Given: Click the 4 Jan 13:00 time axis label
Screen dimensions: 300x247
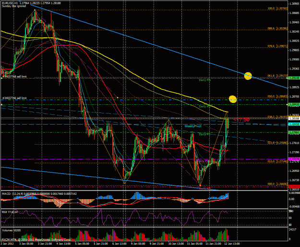Looking at the screenshot, I should pyautogui.click(x=64, y=244).
